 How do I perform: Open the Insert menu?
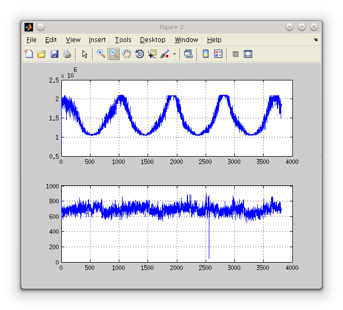click(97, 40)
